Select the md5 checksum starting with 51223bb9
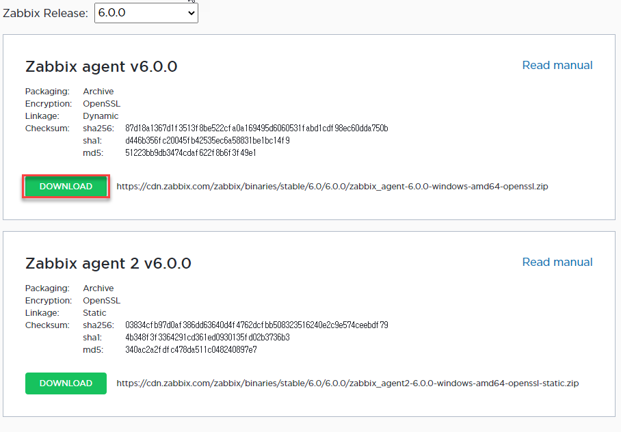This screenshot has height=432, width=621. (x=191, y=153)
